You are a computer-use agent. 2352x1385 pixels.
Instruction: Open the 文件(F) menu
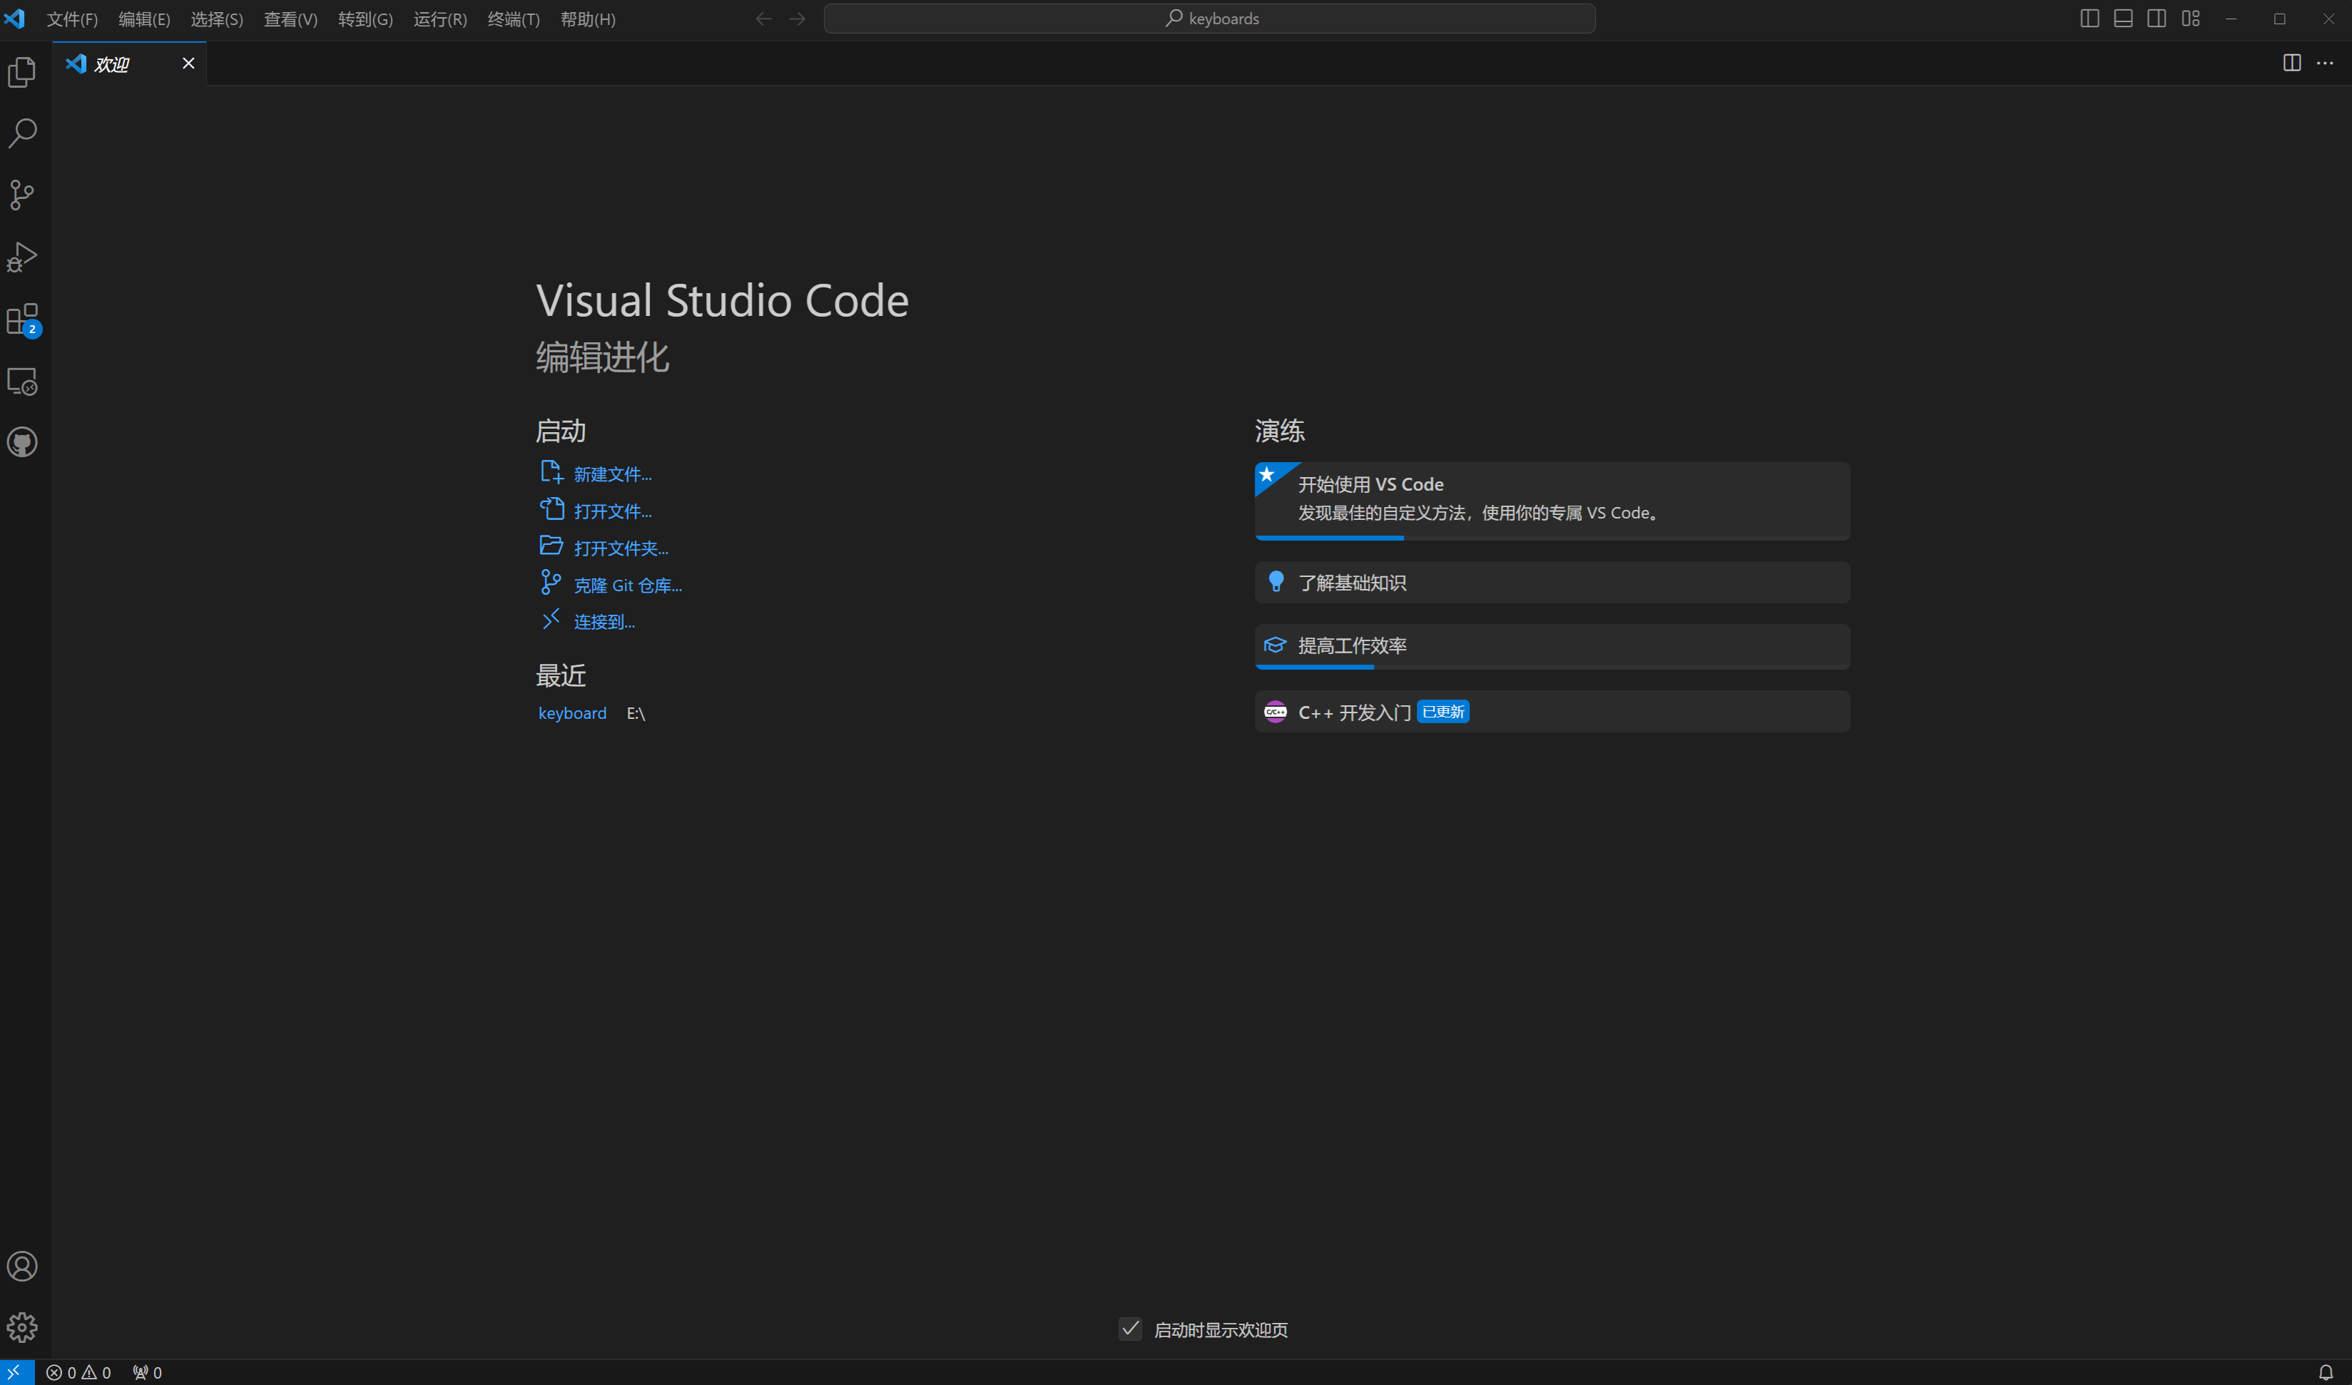click(x=72, y=19)
